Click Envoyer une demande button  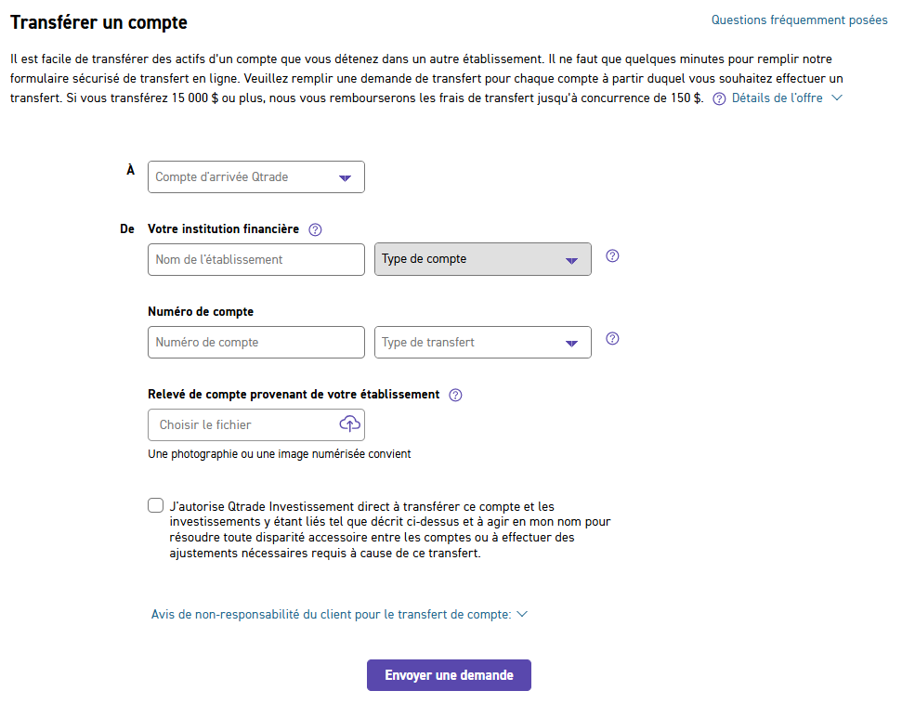point(449,675)
